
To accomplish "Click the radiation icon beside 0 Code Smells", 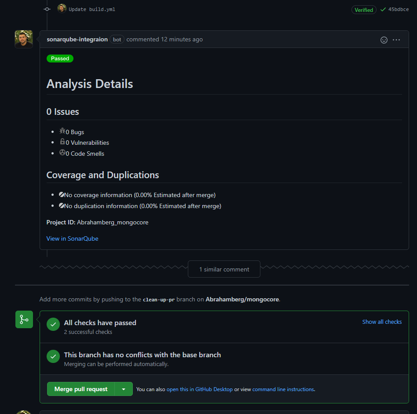I will pyautogui.click(x=62, y=153).
